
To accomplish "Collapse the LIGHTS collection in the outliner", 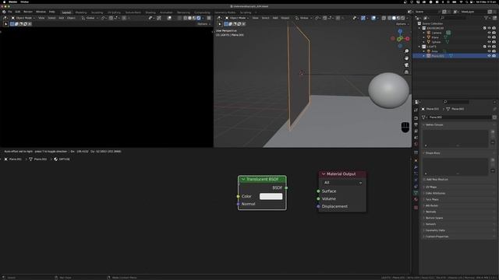I will [419, 47].
